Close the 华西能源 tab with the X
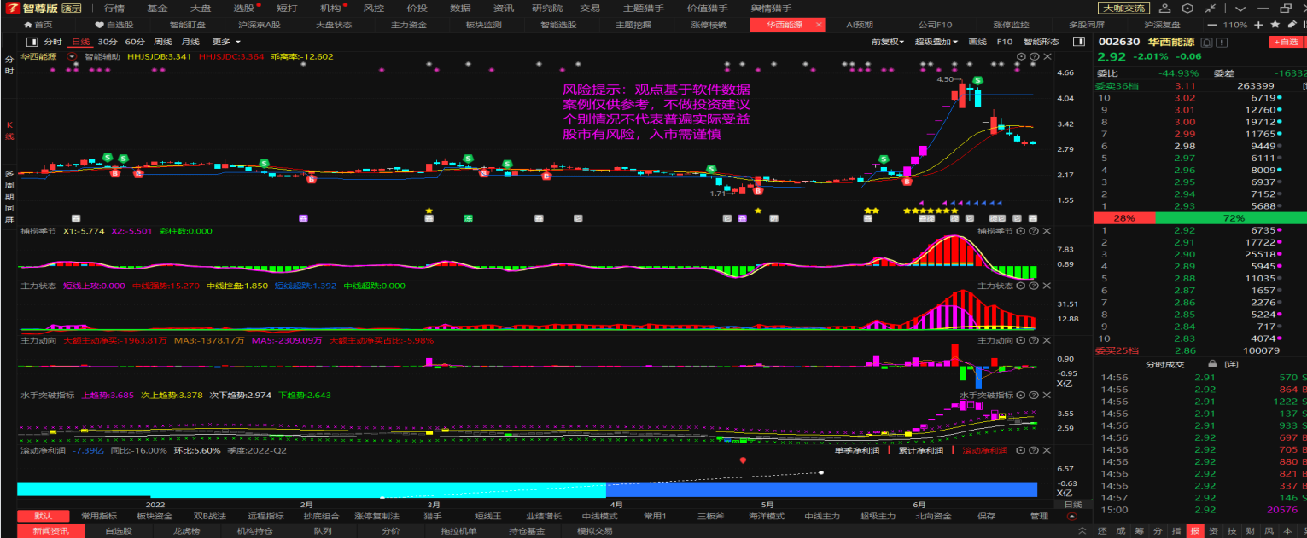The width and height of the screenshot is (1307, 538). click(820, 25)
